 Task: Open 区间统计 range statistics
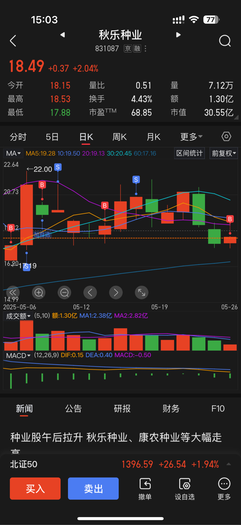coord(190,153)
